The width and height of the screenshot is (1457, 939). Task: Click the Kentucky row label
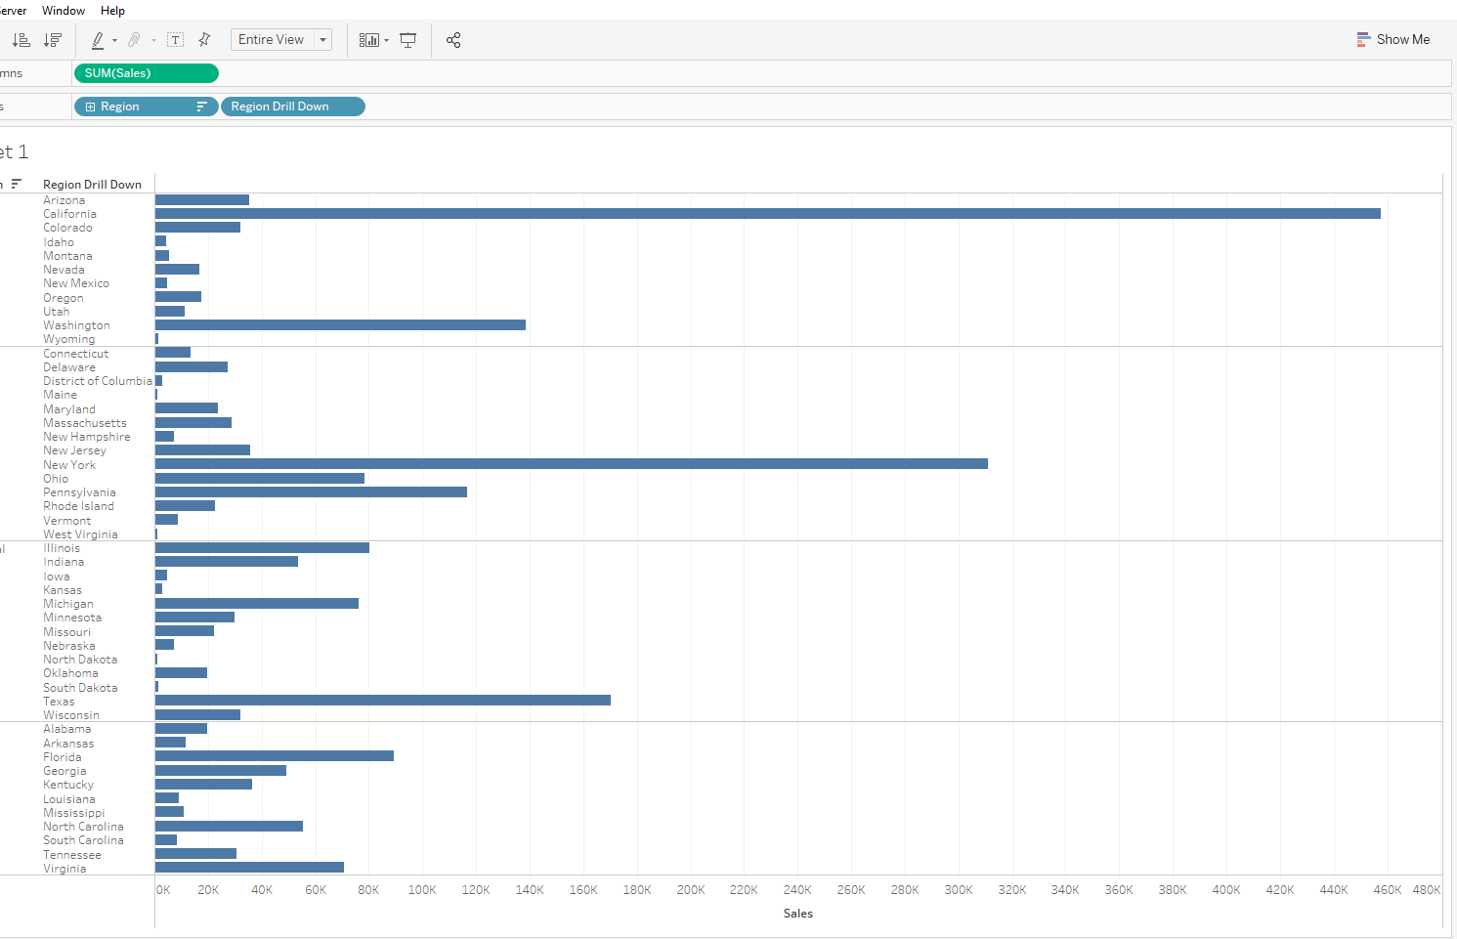pyautogui.click(x=68, y=785)
